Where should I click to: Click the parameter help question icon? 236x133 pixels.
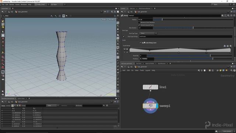click(x=234, y=16)
